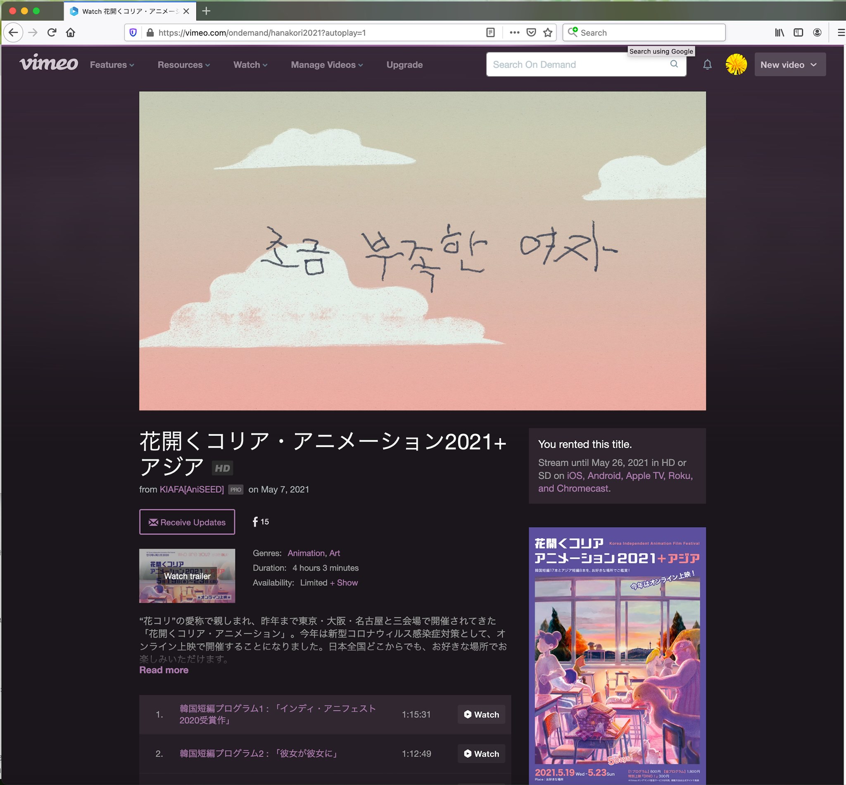This screenshot has height=785, width=846.
Task: Open the browser hamburger menu
Action: click(841, 33)
